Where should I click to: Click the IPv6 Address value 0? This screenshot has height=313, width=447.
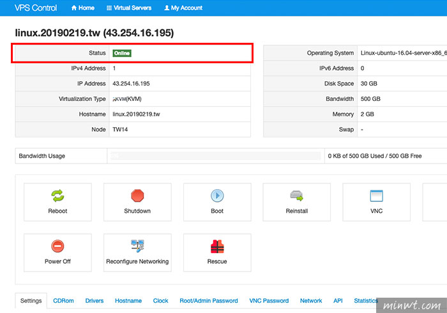click(362, 68)
